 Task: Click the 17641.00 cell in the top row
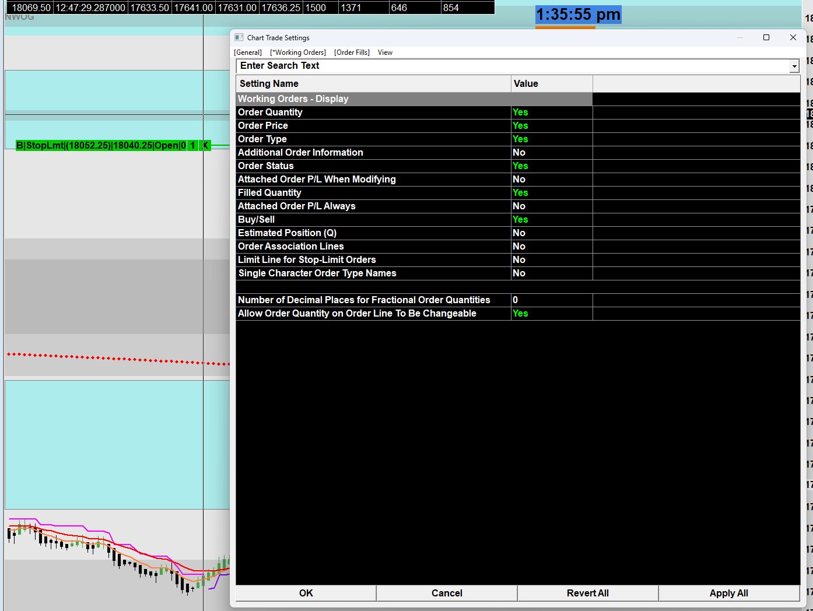[194, 8]
